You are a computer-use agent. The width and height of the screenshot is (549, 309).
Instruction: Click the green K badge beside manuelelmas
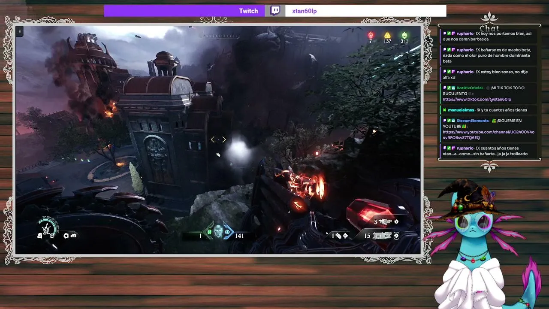coord(445,110)
